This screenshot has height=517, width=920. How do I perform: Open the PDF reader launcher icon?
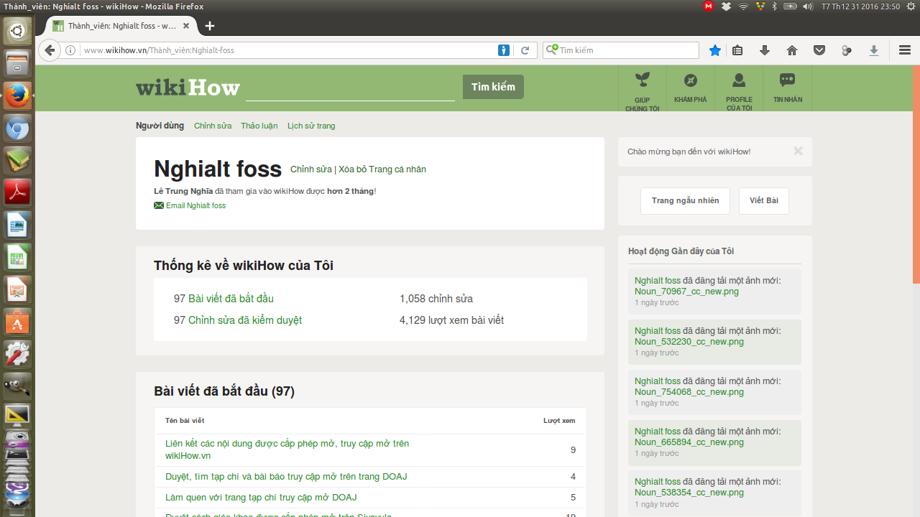click(x=17, y=193)
